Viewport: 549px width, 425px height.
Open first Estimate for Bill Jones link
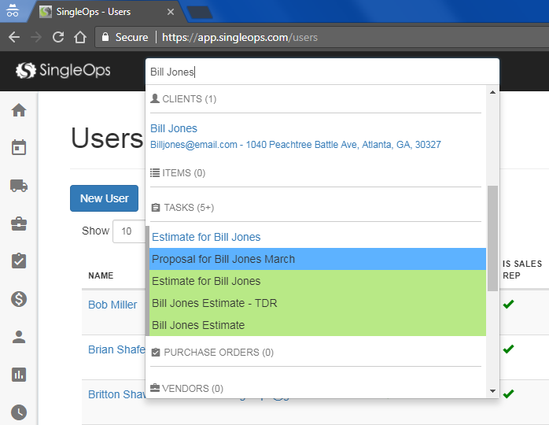point(206,237)
